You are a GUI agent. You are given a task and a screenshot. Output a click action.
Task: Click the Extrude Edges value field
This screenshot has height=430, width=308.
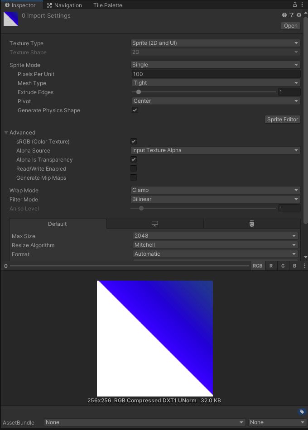(x=289, y=92)
